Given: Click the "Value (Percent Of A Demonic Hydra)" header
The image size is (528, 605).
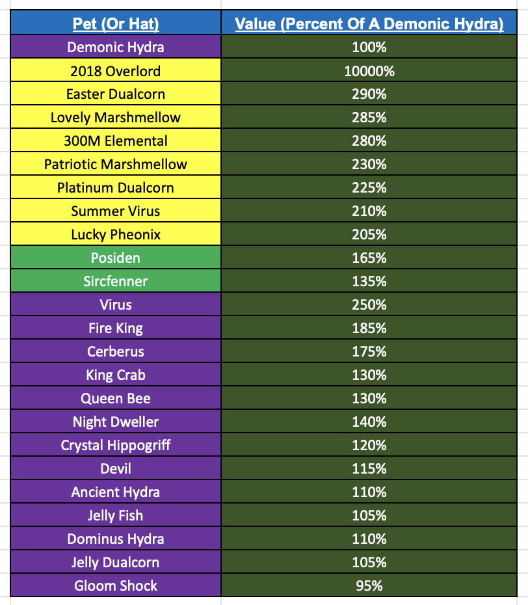Looking at the screenshot, I should [x=369, y=24].
